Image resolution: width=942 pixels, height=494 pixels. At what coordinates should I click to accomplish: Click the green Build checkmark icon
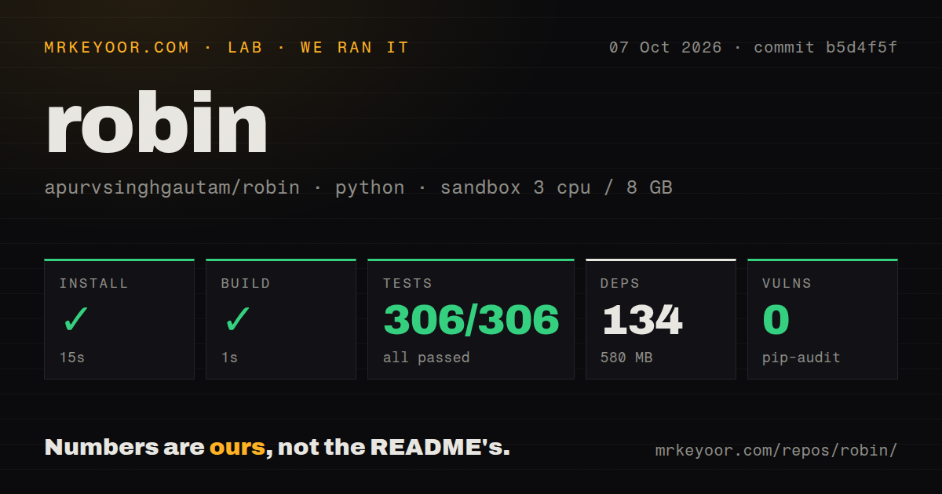click(238, 320)
